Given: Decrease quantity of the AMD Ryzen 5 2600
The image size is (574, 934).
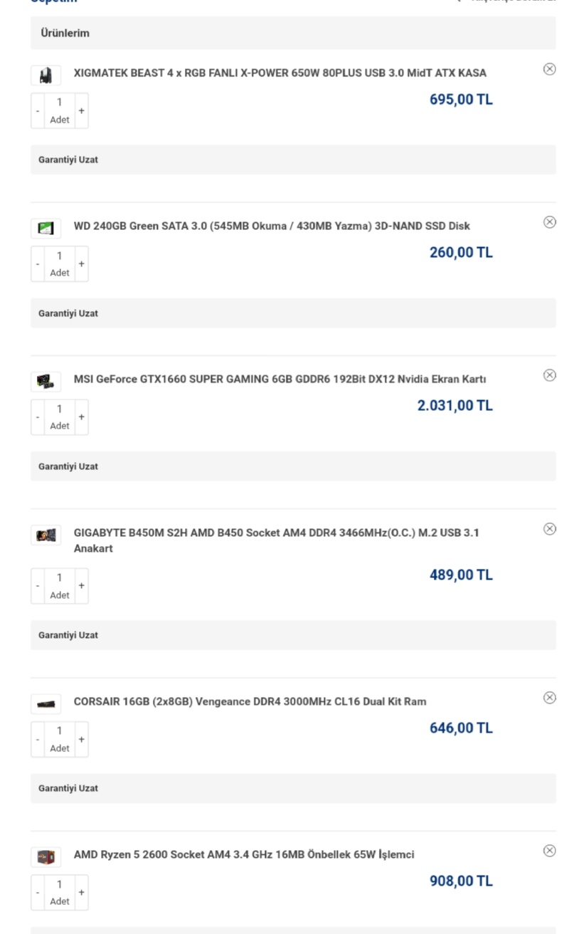Looking at the screenshot, I should click(38, 893).
